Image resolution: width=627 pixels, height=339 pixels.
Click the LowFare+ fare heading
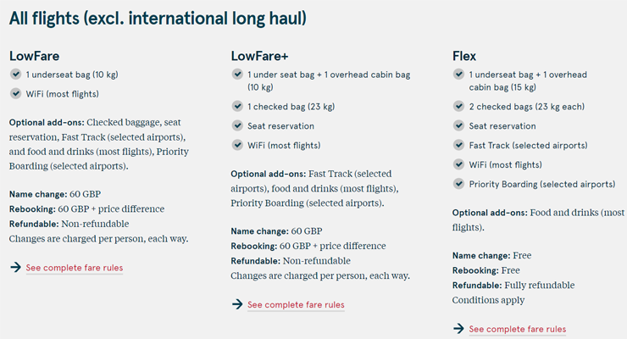(259, 56)
